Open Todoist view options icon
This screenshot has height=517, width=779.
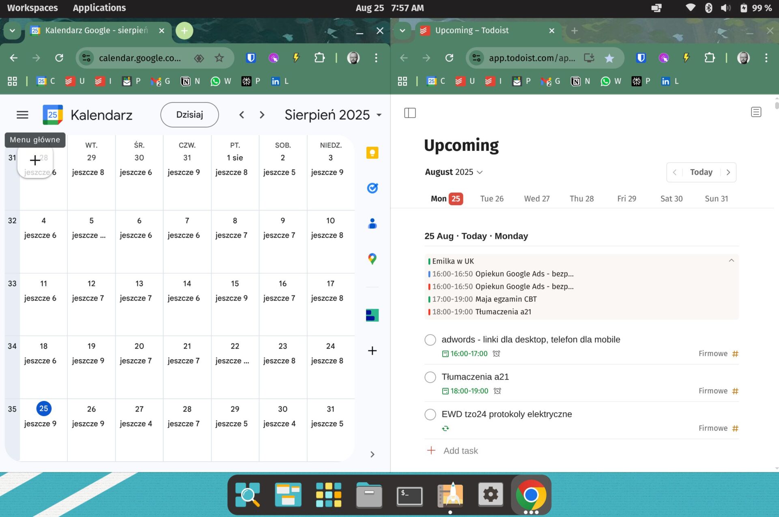[756, 112]
